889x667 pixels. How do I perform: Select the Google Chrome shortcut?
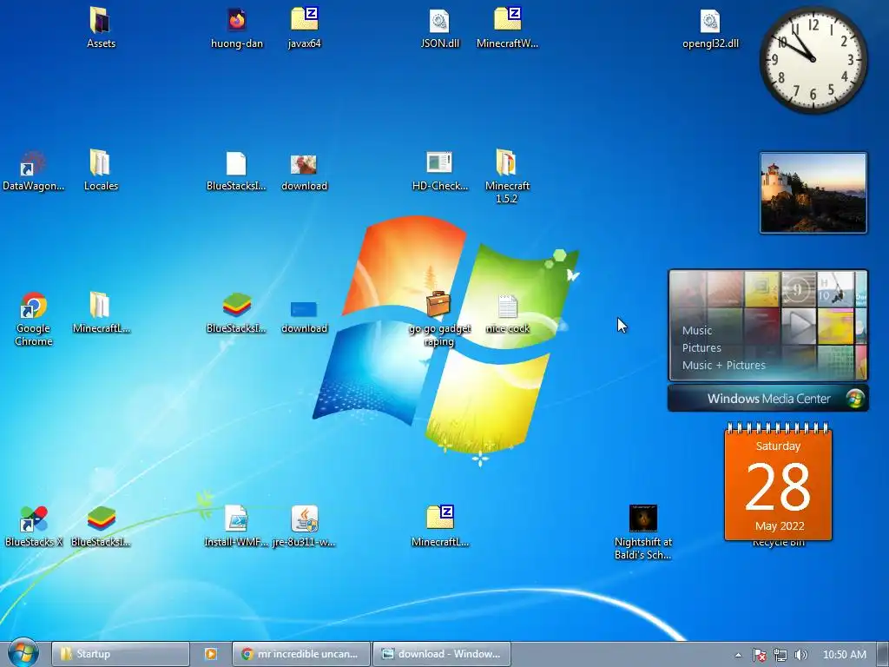(34, 305)
